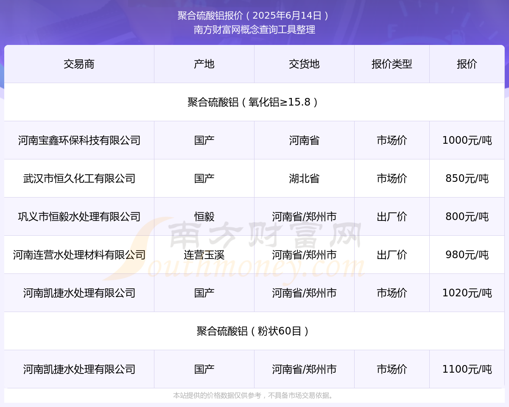Click section heading 聚合硫酸铝（粉状60目）
The image size is (509, 407).
(x=254, y=331)
